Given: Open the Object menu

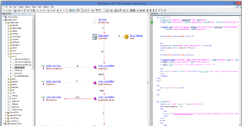Looking at the screenshot, I should click(x=34, y=7).
